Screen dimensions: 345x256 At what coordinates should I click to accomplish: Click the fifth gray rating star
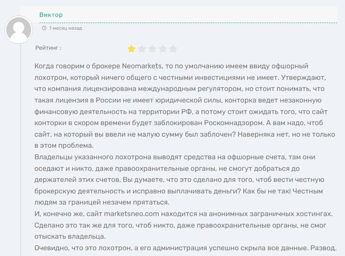coord(173,49)
